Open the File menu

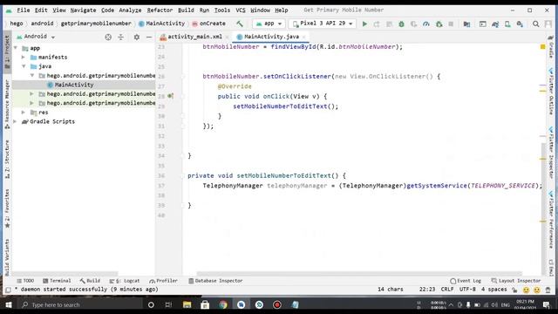(24, 10)
